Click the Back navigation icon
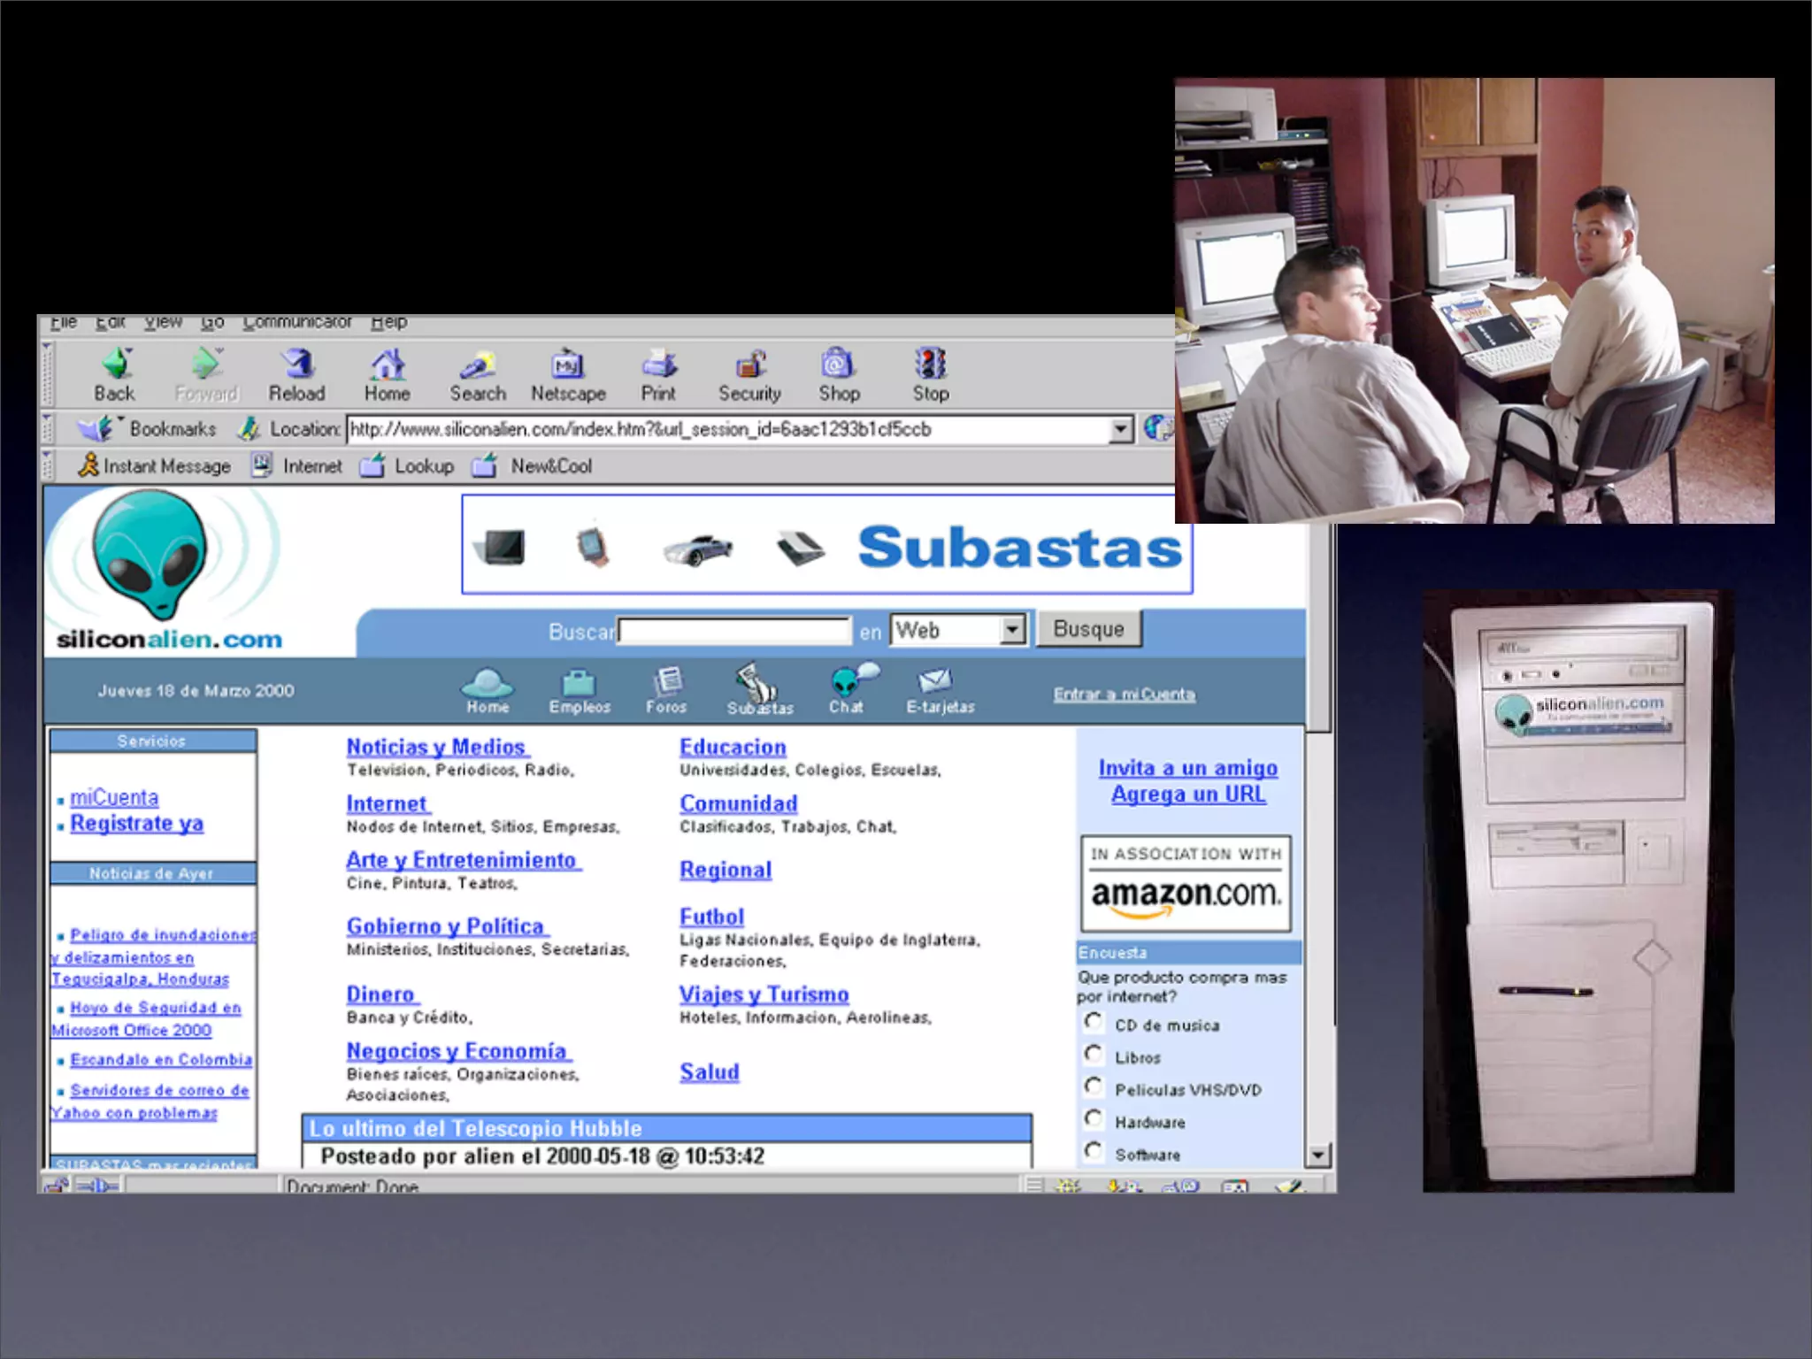 tap(116, 365)
